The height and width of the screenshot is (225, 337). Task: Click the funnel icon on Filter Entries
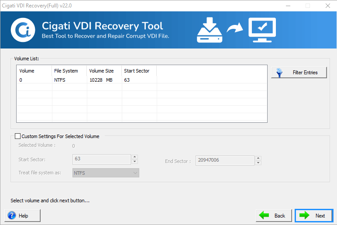pyautogui.click(x=279, y=73)
